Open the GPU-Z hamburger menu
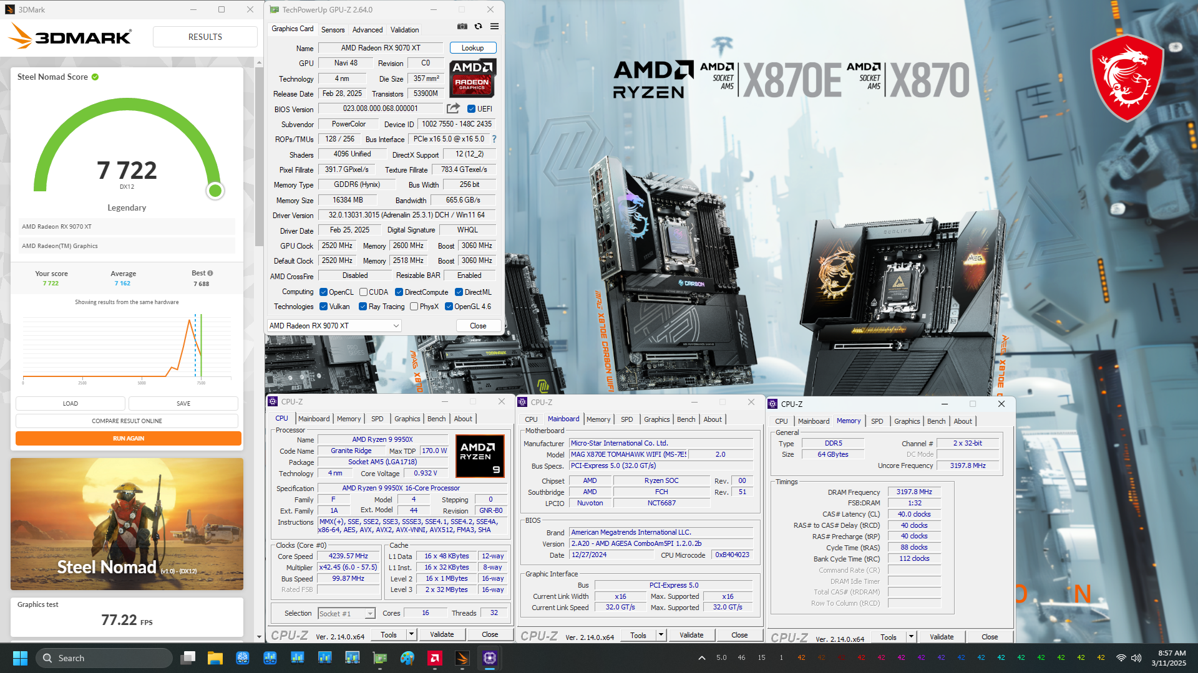This screenshot has width=1198, height=673. 494,27
